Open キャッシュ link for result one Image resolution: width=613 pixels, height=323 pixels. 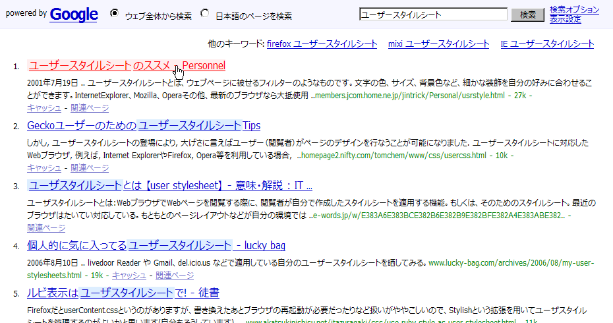[44, 108]
